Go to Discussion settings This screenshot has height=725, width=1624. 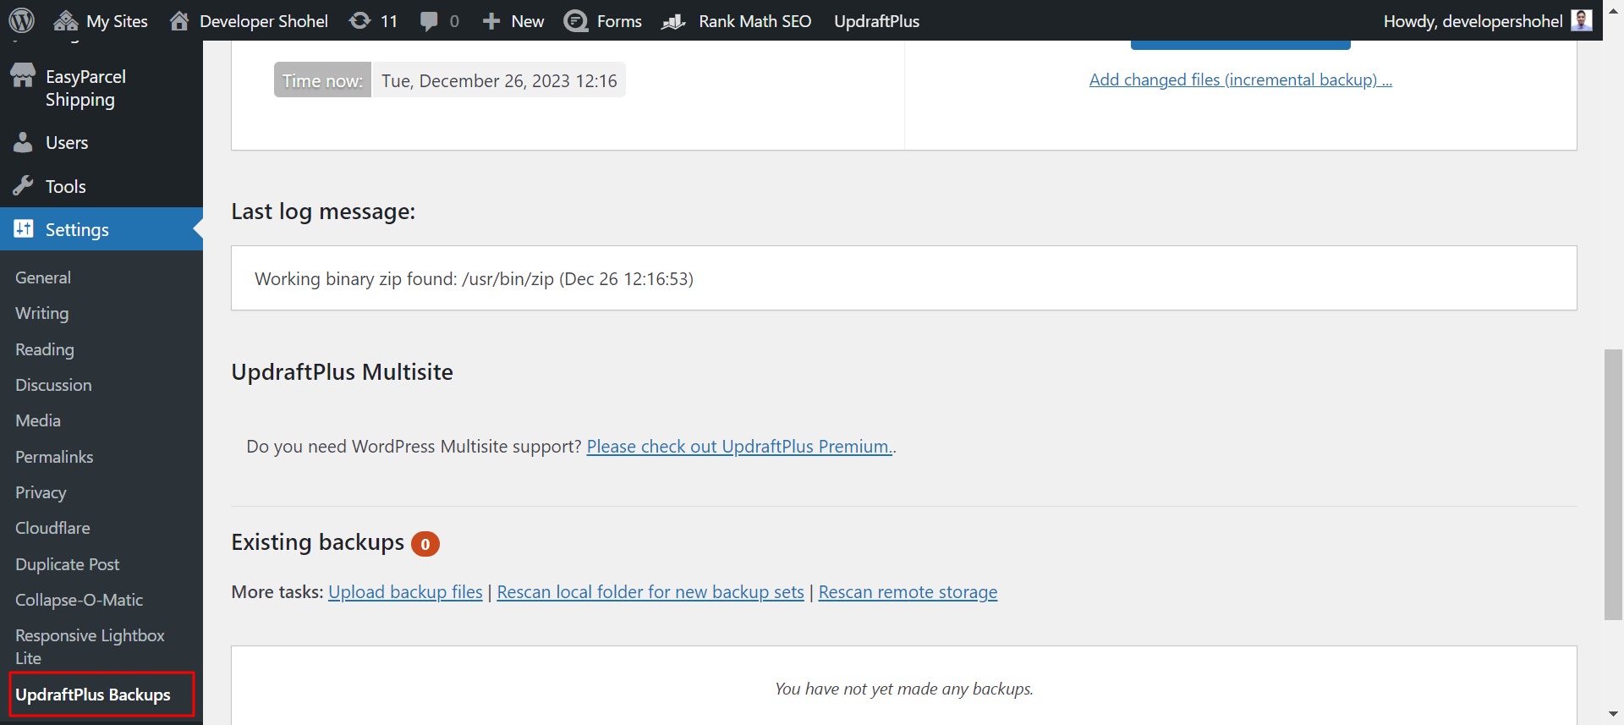(x=53, y=385)
